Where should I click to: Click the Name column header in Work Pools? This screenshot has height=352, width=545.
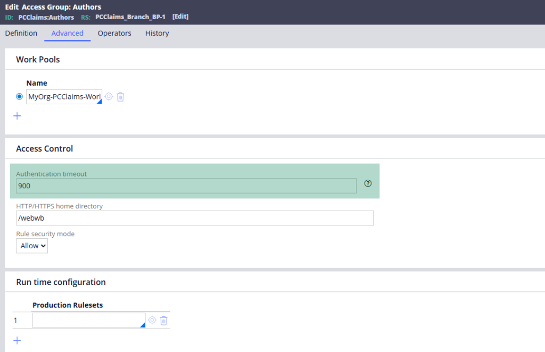[x=37, y=83]
